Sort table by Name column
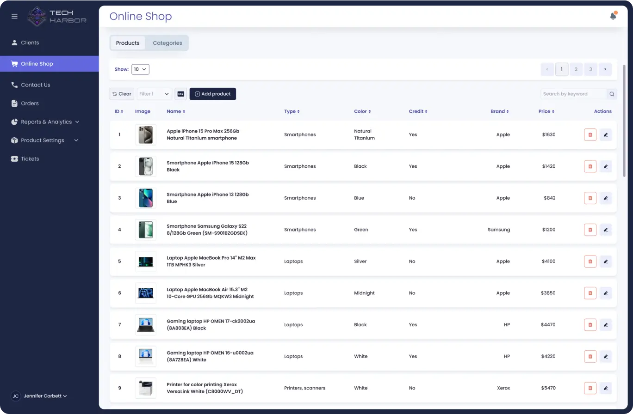 point(176,111)
